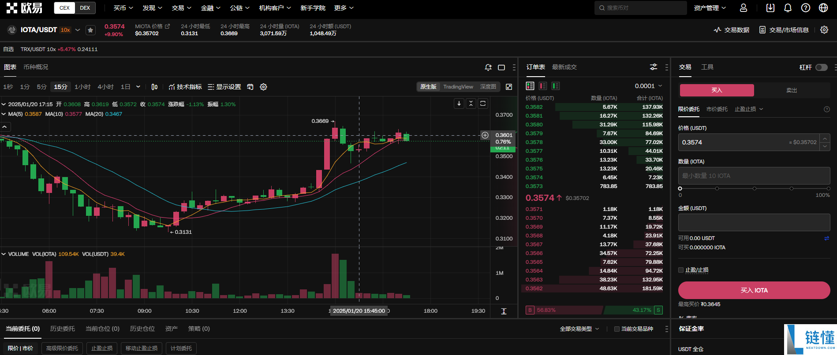The height and width of the screenshot is (355, 837).
Task: Check 当前交易品种 filter box
Action: 617,329
